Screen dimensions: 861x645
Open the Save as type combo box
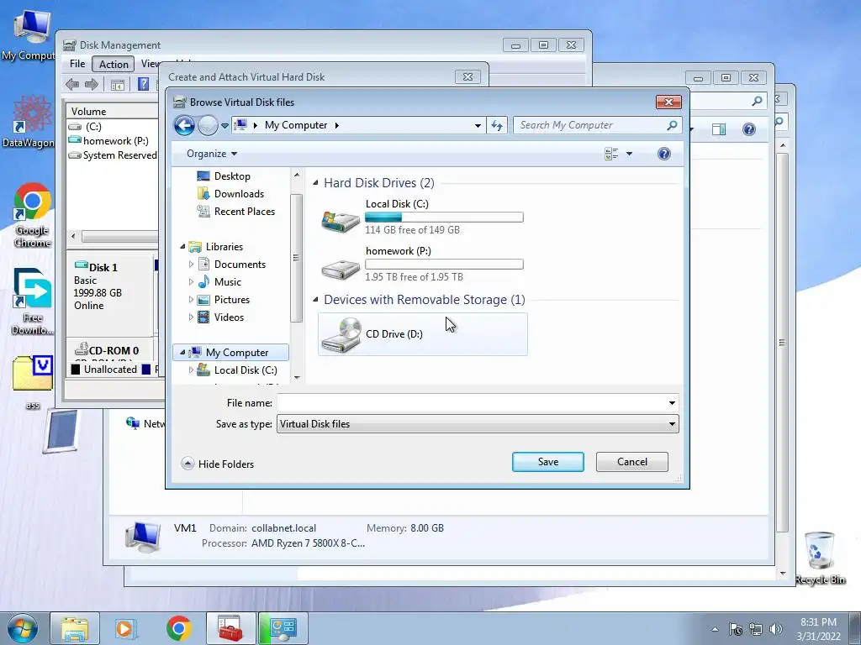[x=478, y=424]
